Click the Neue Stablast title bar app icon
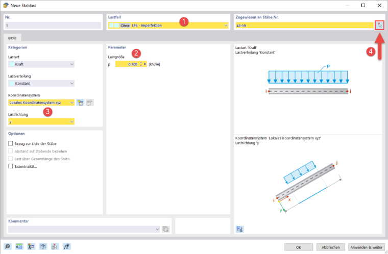 click(6, 6)
